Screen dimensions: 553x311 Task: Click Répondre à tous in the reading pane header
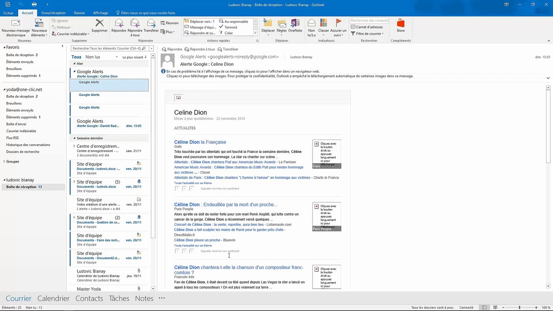click(200, 49)
